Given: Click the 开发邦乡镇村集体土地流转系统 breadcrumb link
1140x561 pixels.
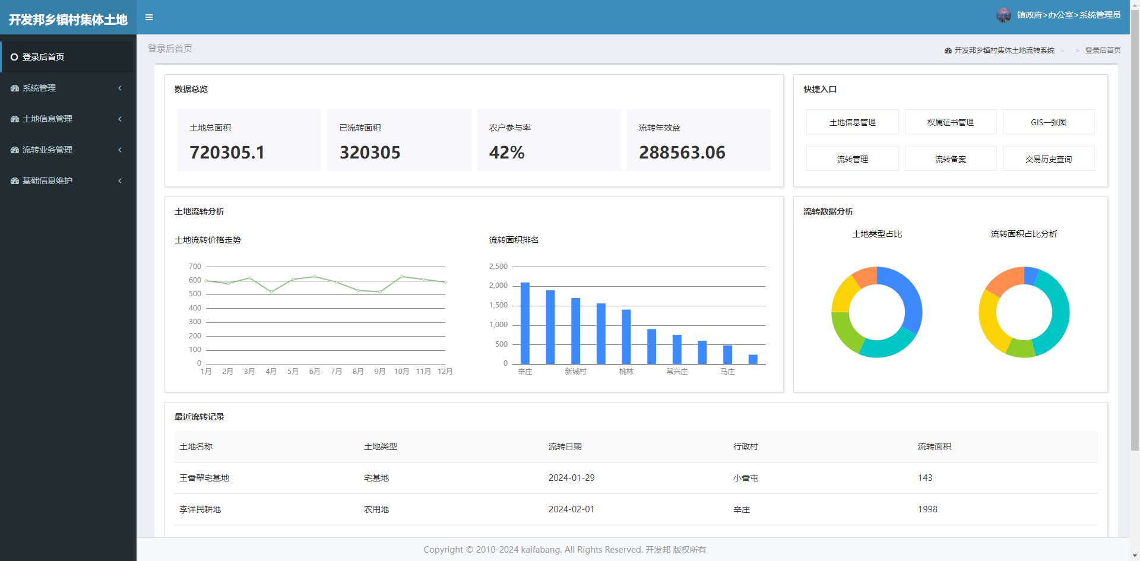Looking at the screenshot, I should click(1004, 50).
